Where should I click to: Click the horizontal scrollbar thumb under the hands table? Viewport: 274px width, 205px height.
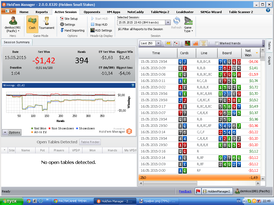click(x=170, y=183)
